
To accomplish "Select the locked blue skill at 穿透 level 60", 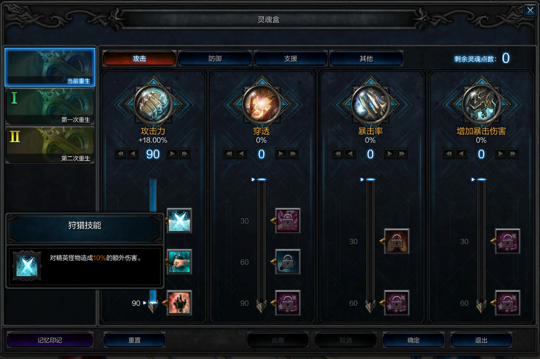I will (x=288, y=261).
